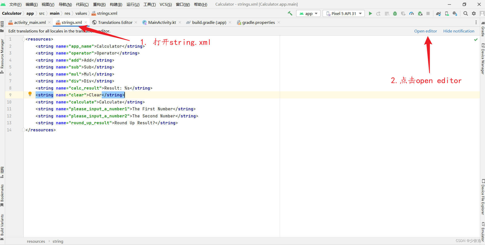Open the Structure side panel
Screen dimensions: 485x245
click(2, 172)
